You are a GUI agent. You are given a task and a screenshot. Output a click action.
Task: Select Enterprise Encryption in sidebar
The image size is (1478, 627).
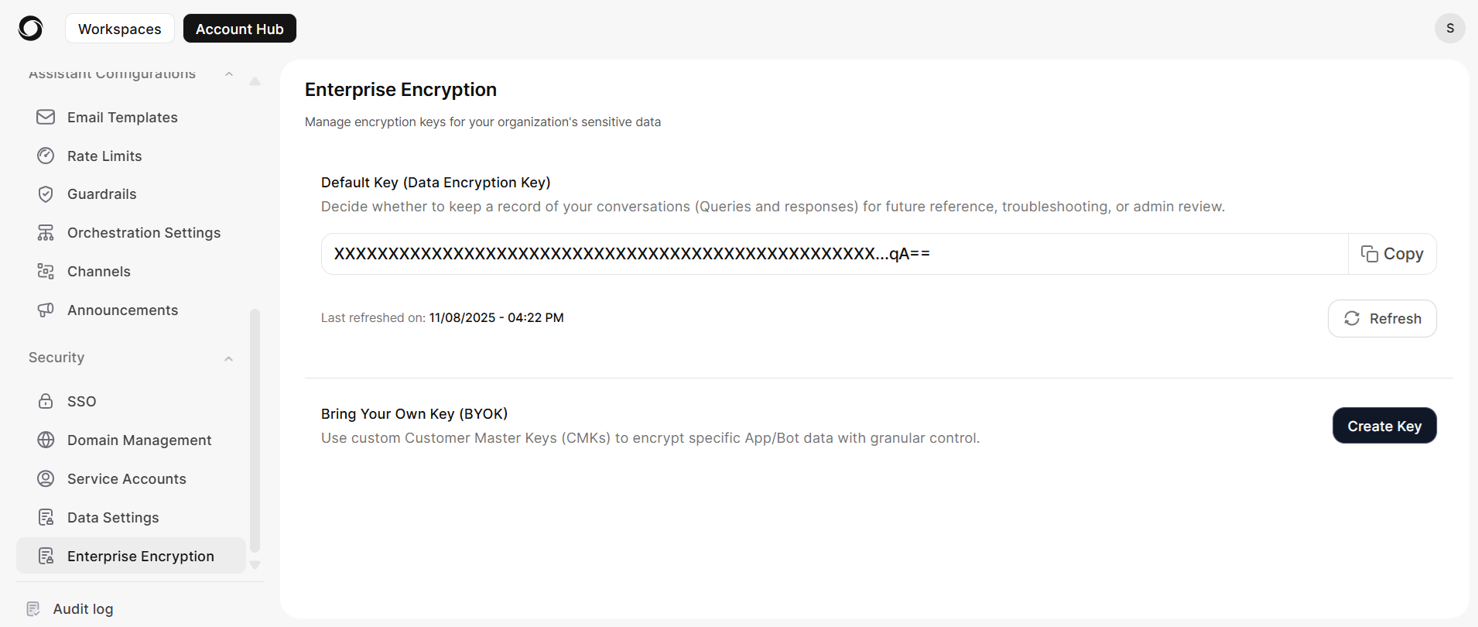tap(132, 556)
